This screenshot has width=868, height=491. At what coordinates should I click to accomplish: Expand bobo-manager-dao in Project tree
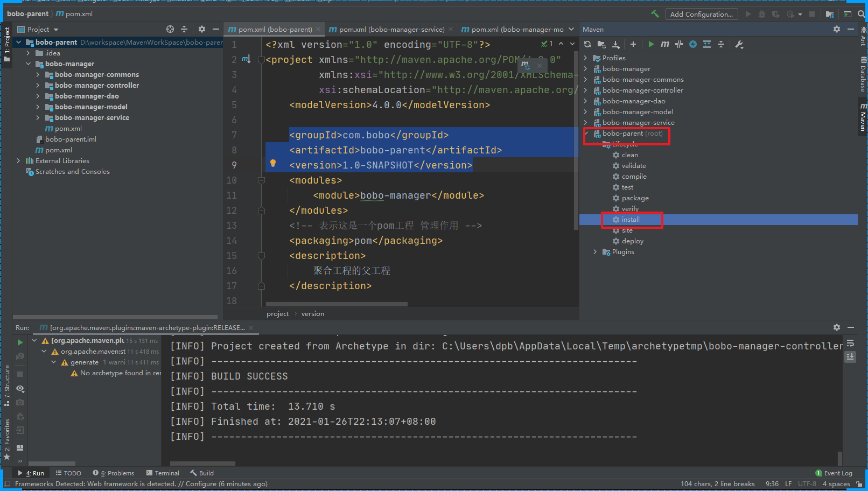point(38,96)
